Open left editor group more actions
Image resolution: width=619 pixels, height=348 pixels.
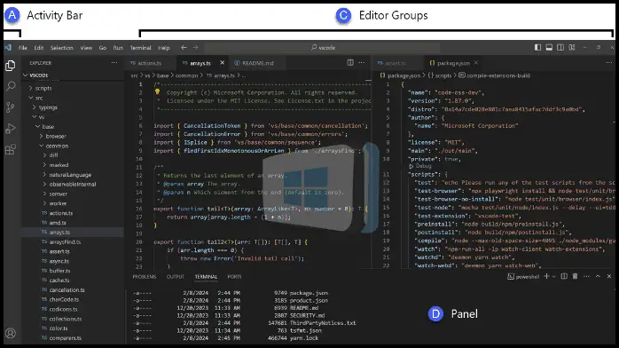[x=362, y=63]
